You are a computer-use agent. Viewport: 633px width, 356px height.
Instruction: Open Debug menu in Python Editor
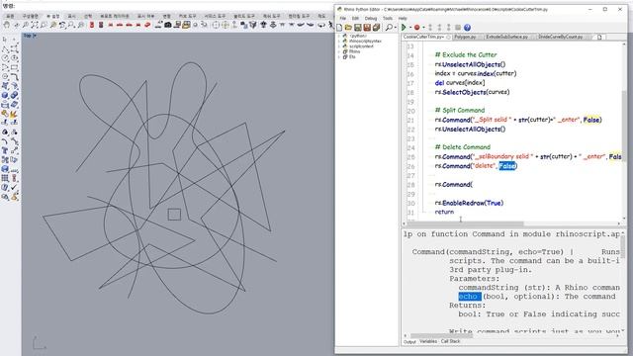coord(371,18)
